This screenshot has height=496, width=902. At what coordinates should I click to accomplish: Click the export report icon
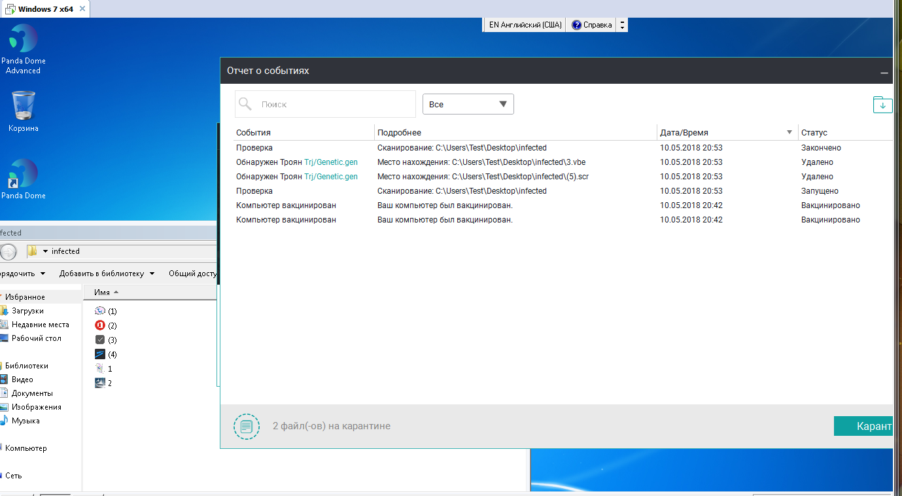click(x=882, y=105)
